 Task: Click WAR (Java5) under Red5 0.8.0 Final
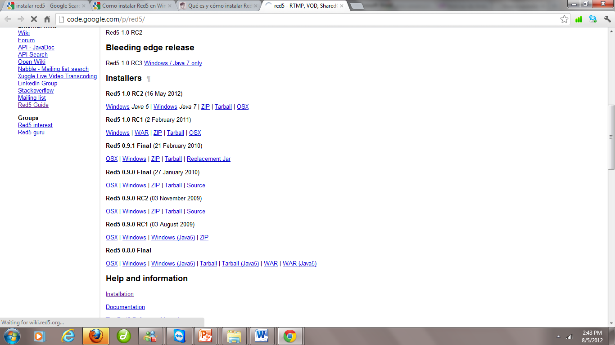pyautogui.click(x=299, y=263)
